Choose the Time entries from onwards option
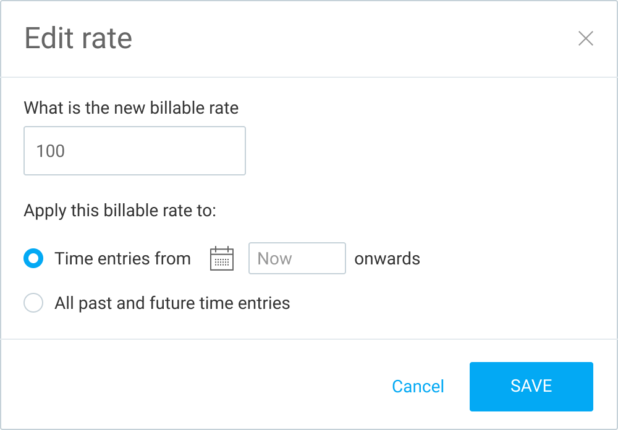This screenshot has width=618, height=430. pyautogui.click(x=33, y=258)
